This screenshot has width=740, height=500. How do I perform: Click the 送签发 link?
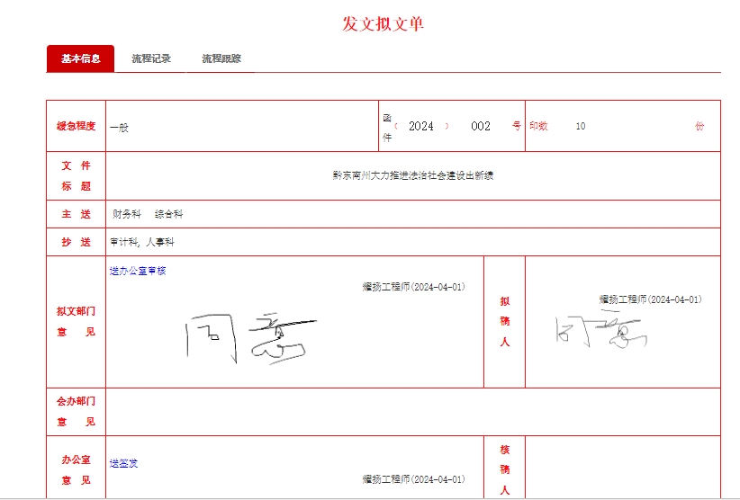[123, 463]
